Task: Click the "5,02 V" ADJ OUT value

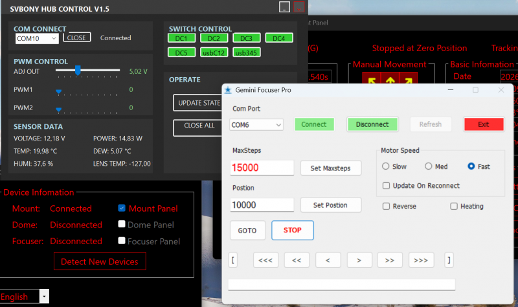Action: pyautogui.click(x=138, y=71)
